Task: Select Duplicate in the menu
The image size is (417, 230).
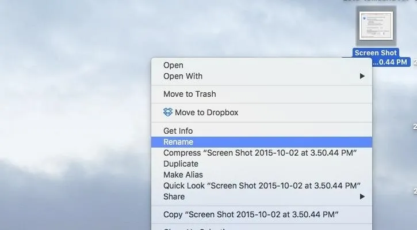Action: 262,164
